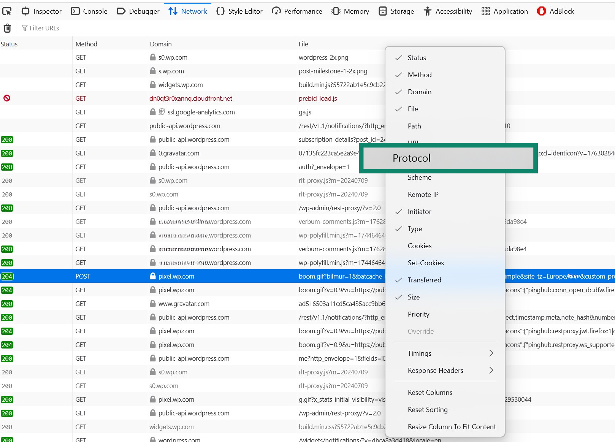Clear all network requests with trash icon
The image size is (615, 442).
pos(7,28)
